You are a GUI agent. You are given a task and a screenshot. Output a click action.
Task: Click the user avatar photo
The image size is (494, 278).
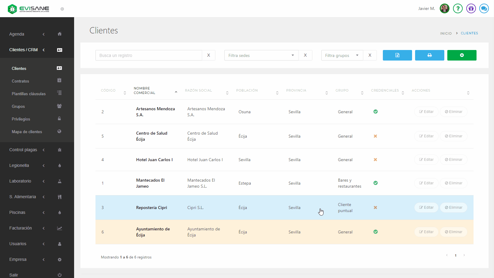click(444, 8)
